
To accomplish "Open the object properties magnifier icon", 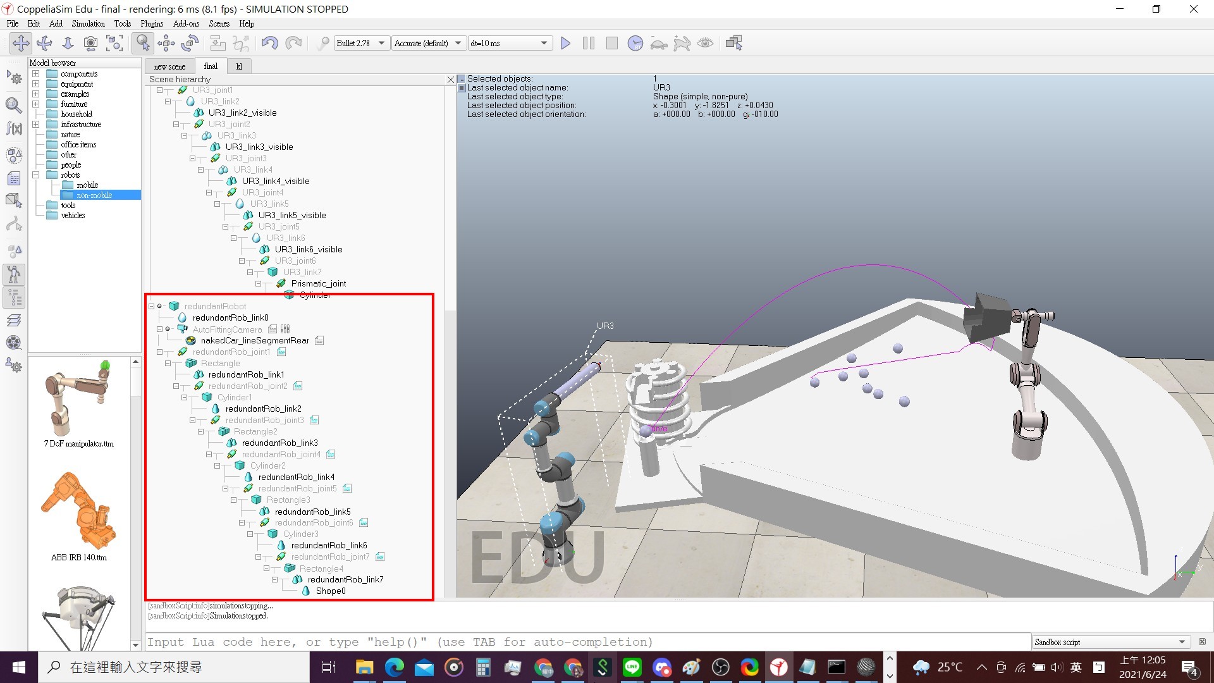I will 14,105.
